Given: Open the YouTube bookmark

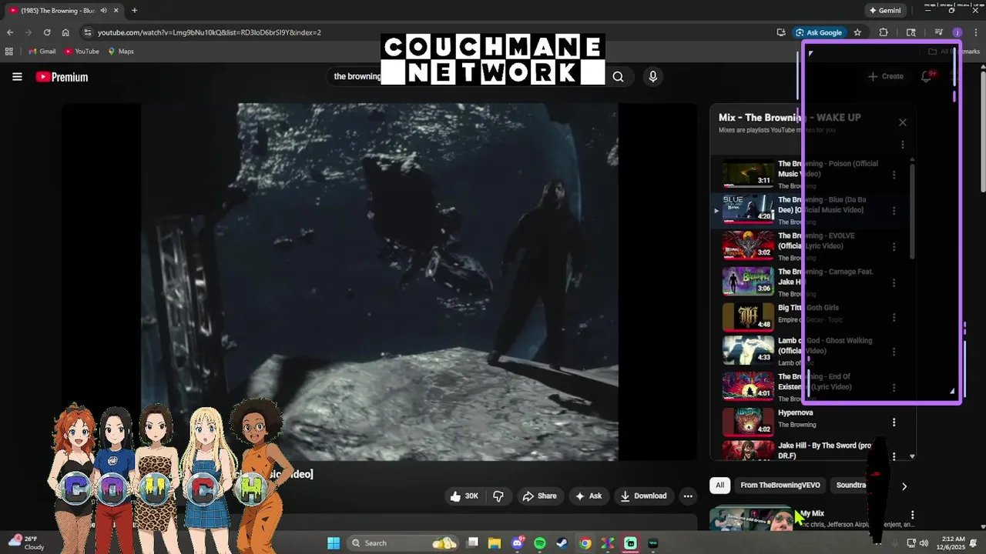Looking at the screenshot, I should (82, 52).
